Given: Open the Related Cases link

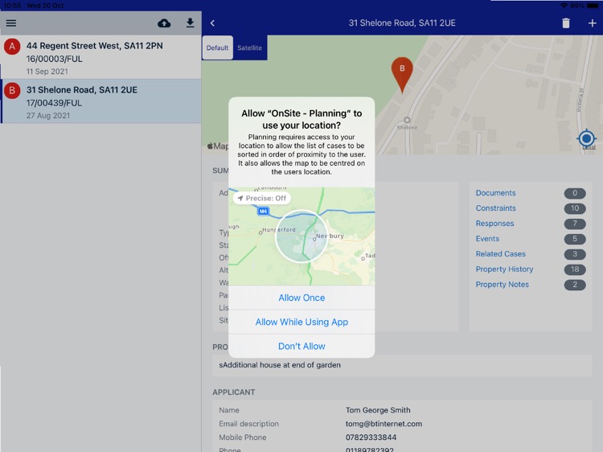Looking at the screenshot, I should pyautogui.click(x=500, y=254).
